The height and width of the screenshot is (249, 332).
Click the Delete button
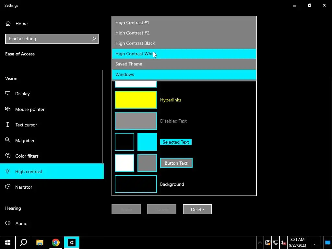[197, 209]
